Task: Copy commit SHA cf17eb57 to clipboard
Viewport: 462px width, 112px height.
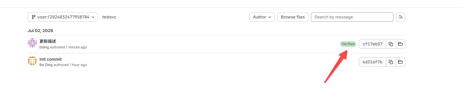Action: tap(391, 44)
